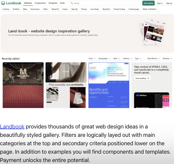Expand the Type filter dropdown
This screenshot has height=164, width=174.
[x=138, y=58]
